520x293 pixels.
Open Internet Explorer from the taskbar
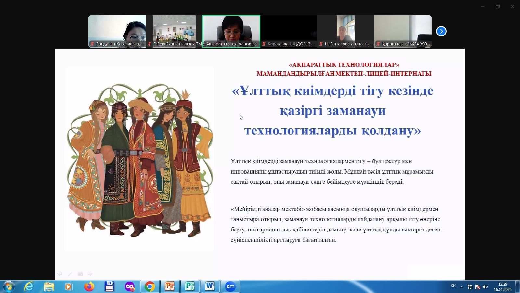click(29, 286)
